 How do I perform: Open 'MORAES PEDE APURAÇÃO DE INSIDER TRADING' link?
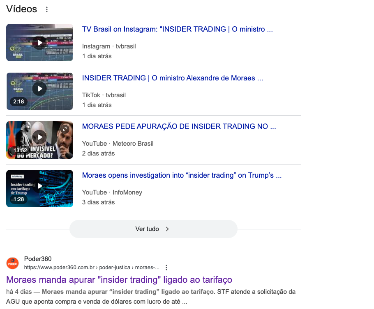click(x=179, y=126)
